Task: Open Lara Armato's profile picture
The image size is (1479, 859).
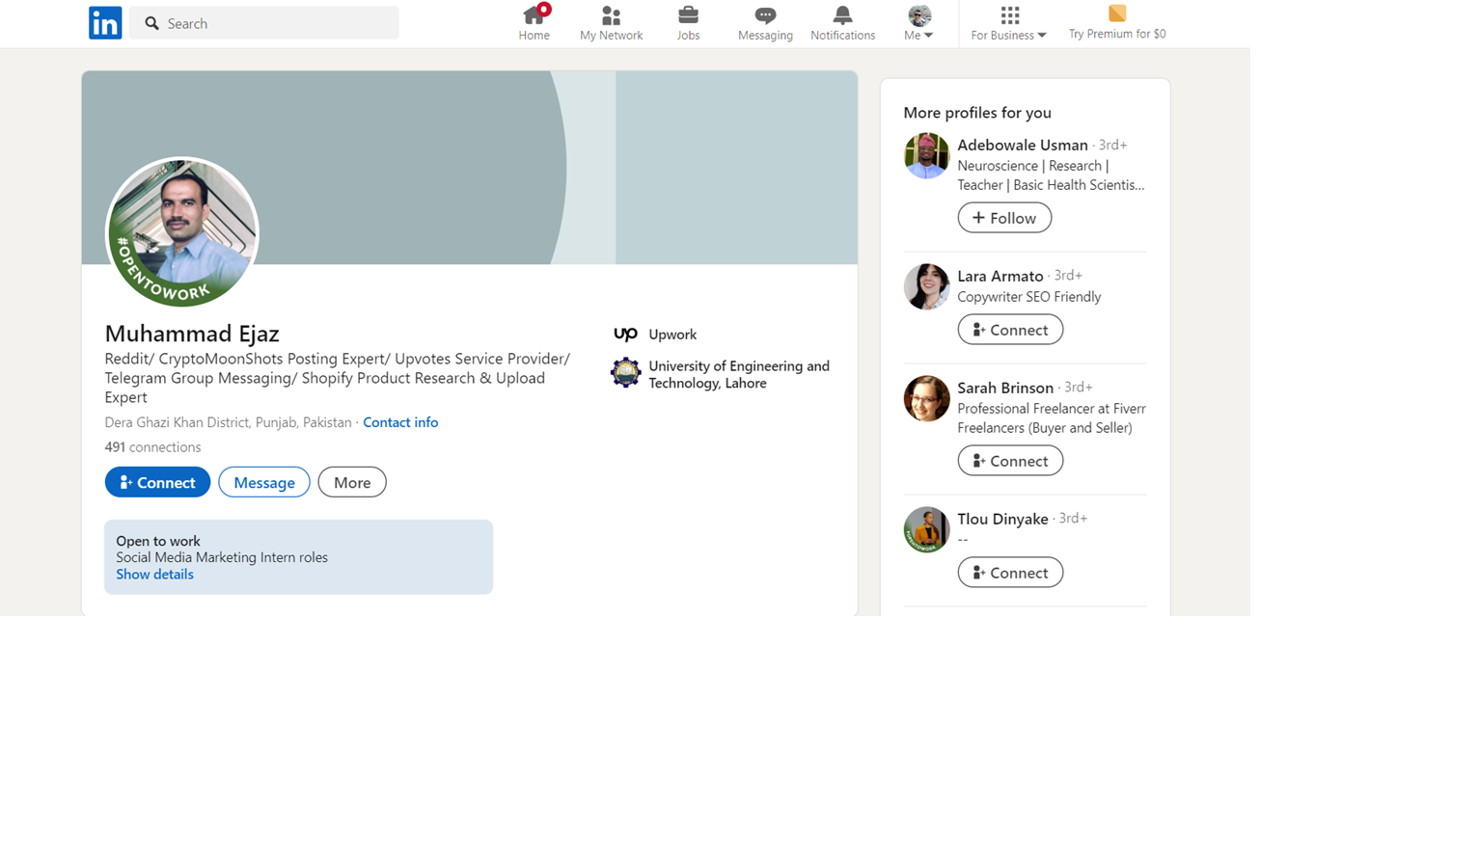Action: [x=926, y=287]
